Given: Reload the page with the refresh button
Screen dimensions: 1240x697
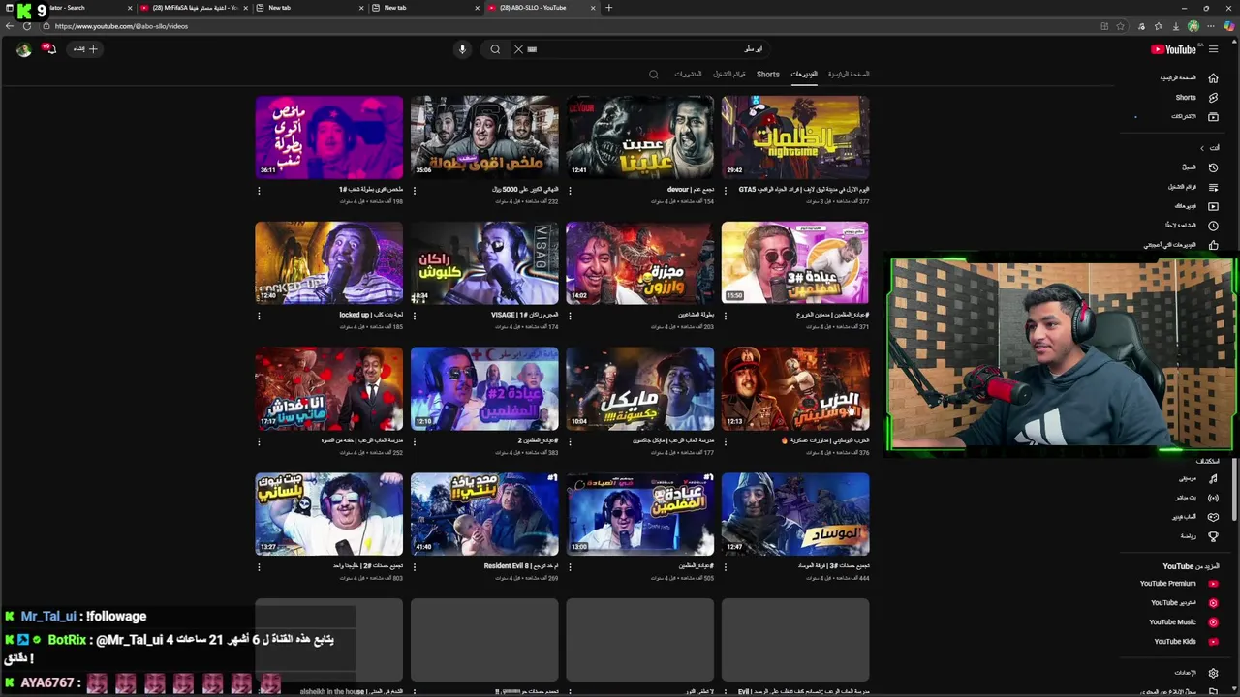Looking at the screenshot, I should pos(27,26).
